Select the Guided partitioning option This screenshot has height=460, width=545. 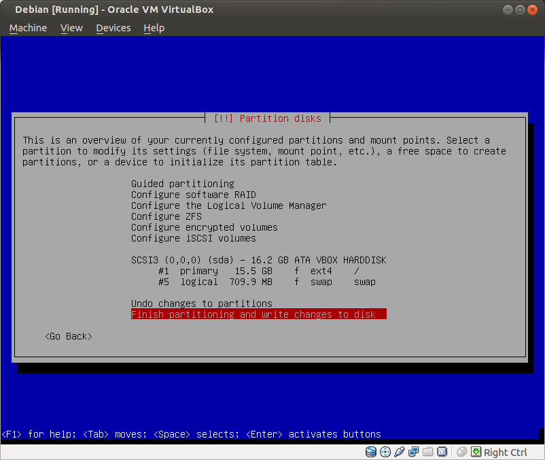click(x=182, y=184)
